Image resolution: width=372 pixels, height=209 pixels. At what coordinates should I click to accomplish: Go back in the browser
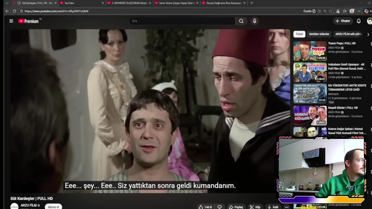[7, 11]
